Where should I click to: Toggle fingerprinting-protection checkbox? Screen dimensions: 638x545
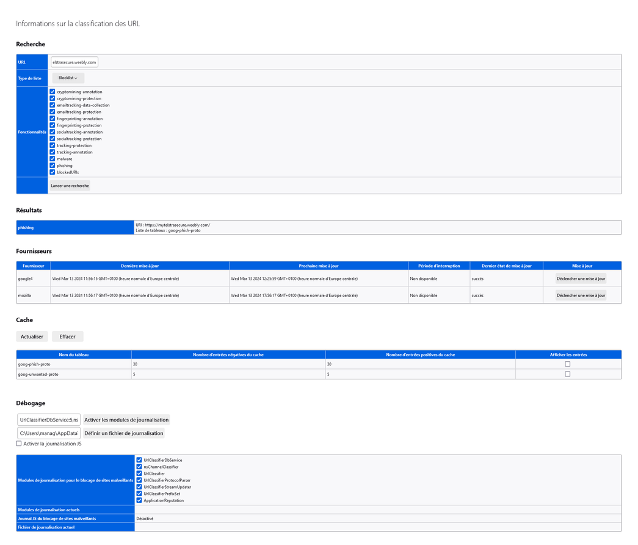(53, 125)
